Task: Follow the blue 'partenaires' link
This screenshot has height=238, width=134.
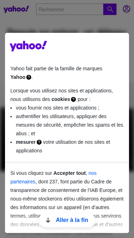Action: coord(23,182)
